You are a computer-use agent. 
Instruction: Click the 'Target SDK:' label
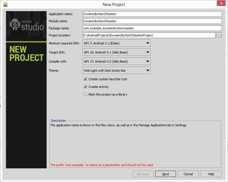57,53
